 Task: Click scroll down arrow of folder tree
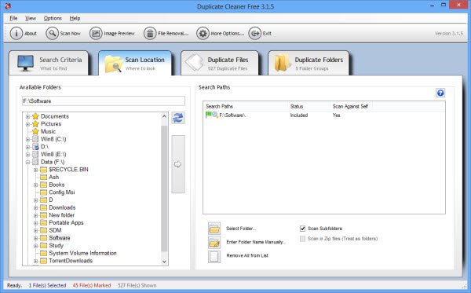[x=164, y=262]
